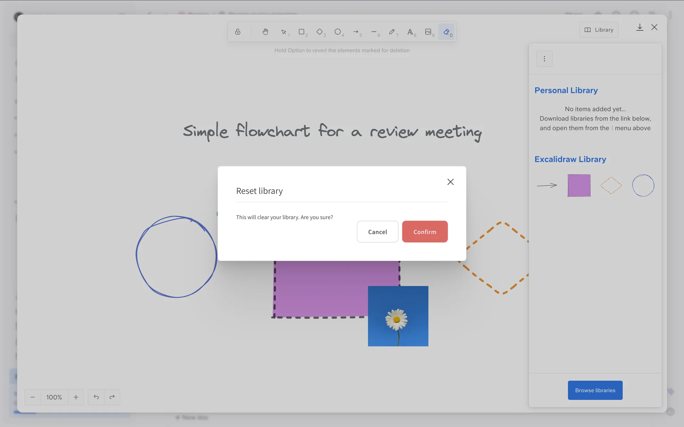
Task: Toggle the Library sidebar button
Action: (x=598, y=30)
